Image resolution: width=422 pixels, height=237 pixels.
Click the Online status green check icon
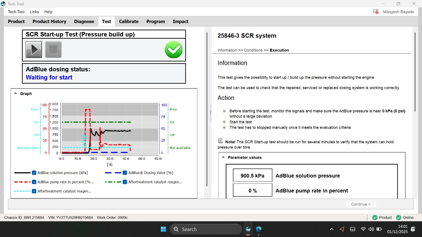pos(399,218)
